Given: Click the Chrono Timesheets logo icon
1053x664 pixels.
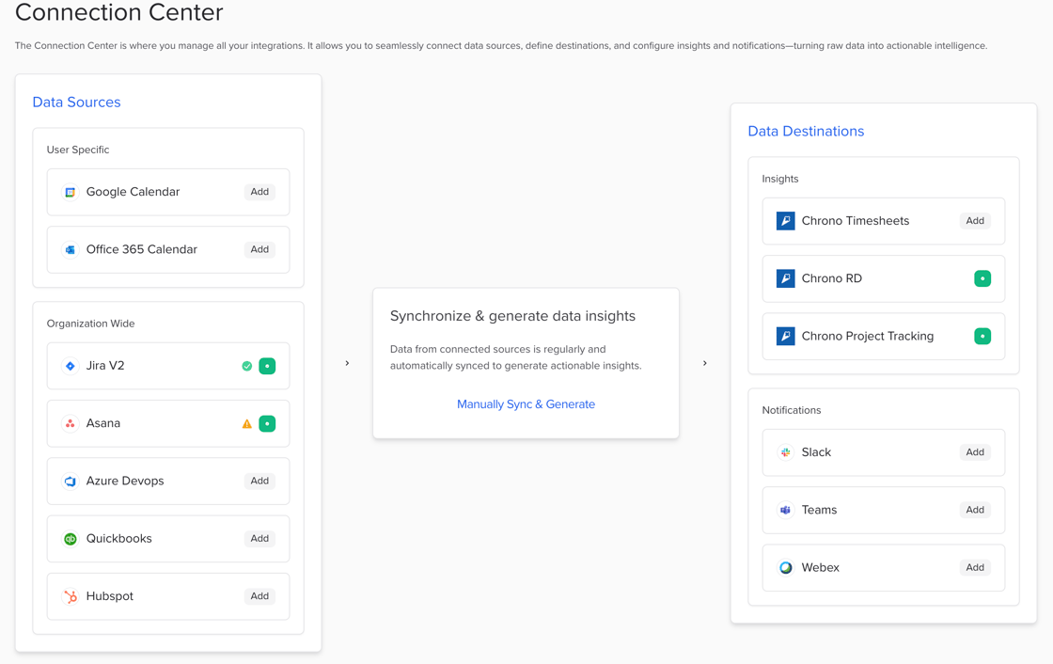Looking at the screenshot, I should click(x=786, y=221).
